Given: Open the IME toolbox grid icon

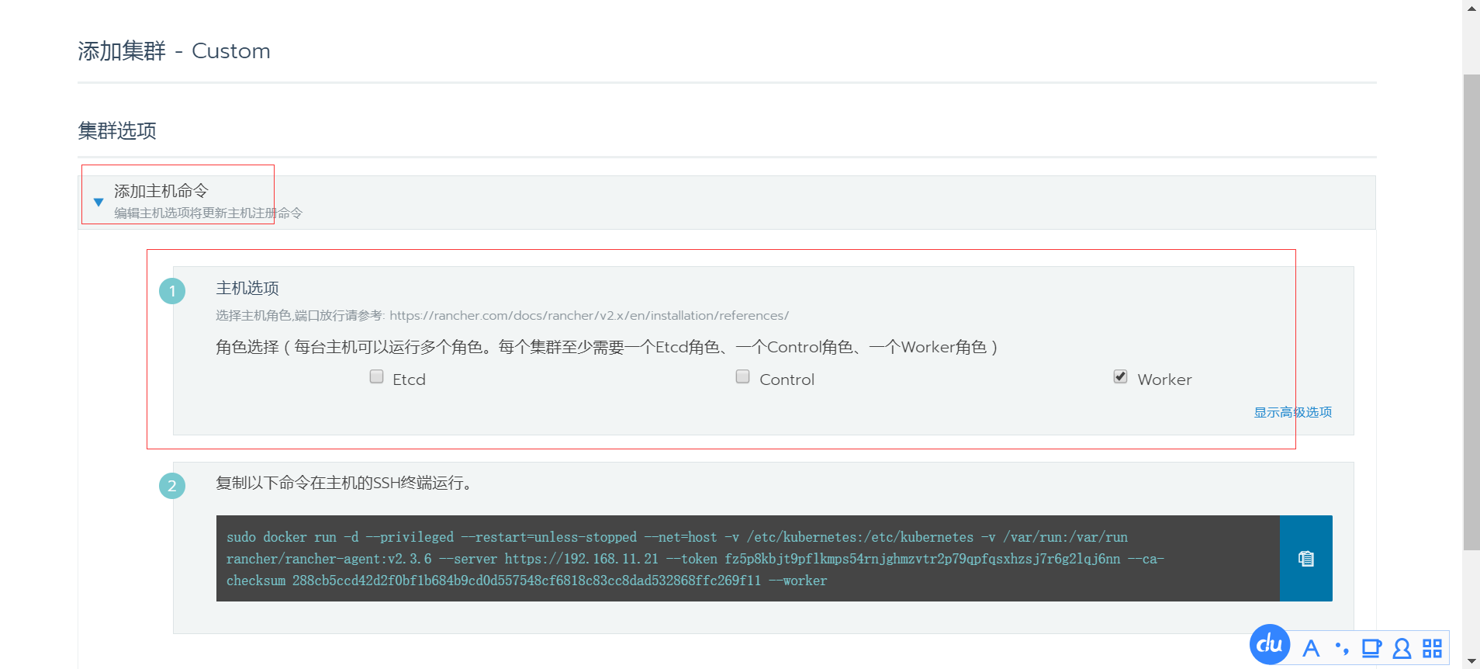Looking at the screenshot, I should point(1432,648).
